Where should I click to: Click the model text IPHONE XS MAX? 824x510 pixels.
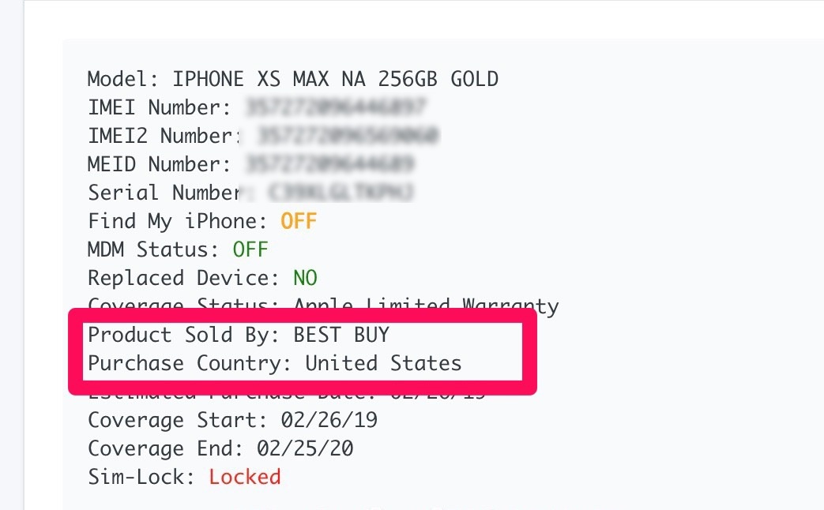246,79
